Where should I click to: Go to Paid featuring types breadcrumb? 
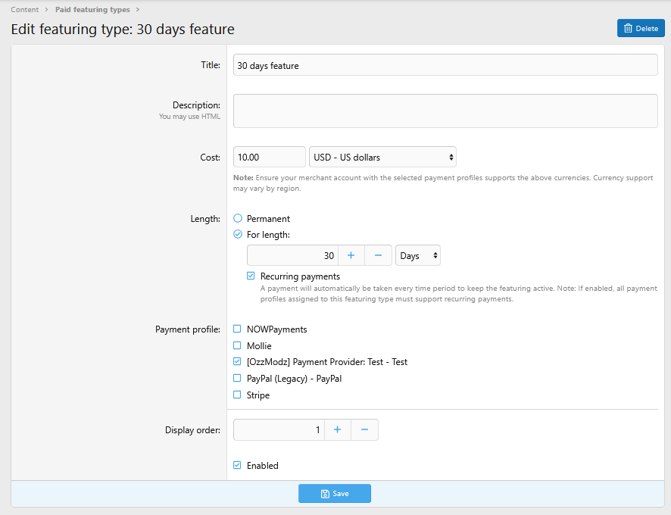(x=92, y=9)
